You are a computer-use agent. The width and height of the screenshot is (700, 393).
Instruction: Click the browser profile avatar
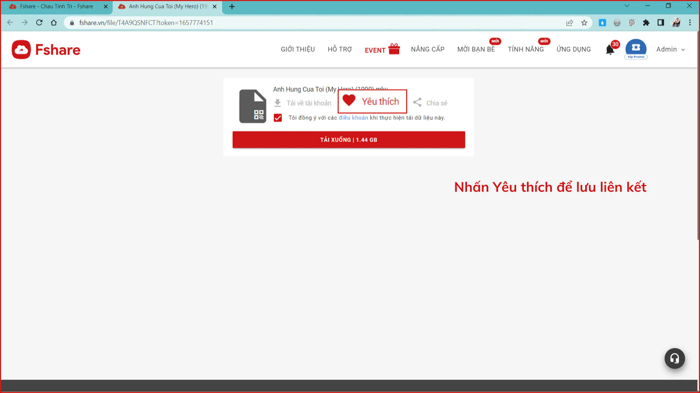coord(675,23)
